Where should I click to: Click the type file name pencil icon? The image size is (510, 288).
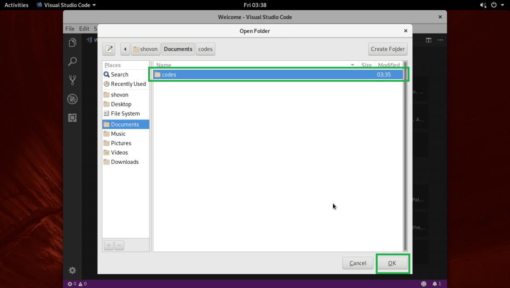109,49
